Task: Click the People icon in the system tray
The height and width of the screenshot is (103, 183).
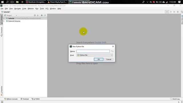Action: [144, 2]
